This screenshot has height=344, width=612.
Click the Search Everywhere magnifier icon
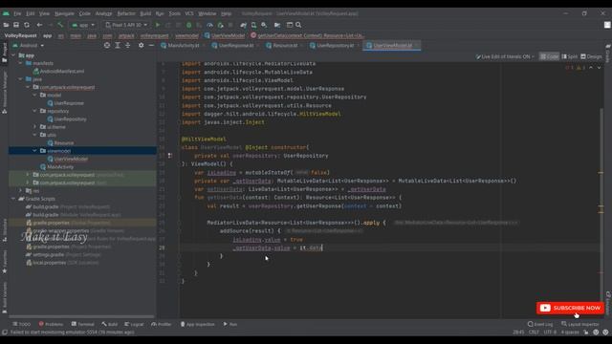click(x=298, y=25)
